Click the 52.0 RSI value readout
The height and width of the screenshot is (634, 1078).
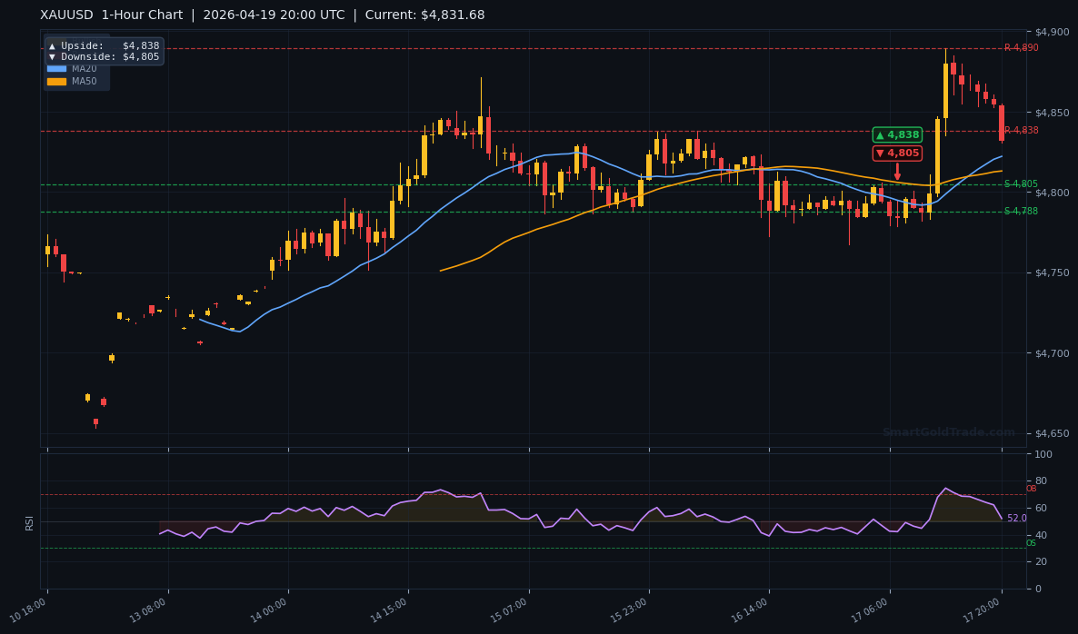coord(1015,518)
